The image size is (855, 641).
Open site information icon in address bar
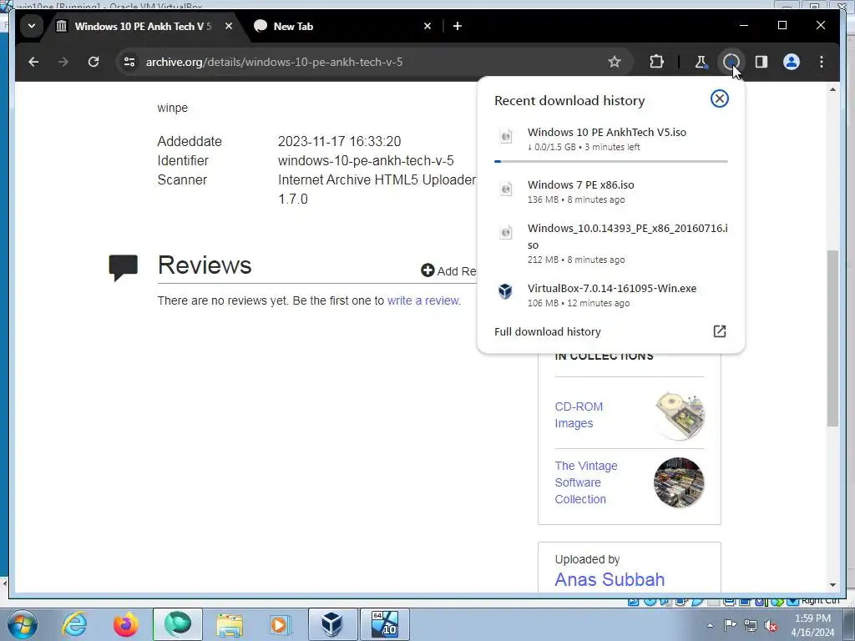click(x=129, y=62)
